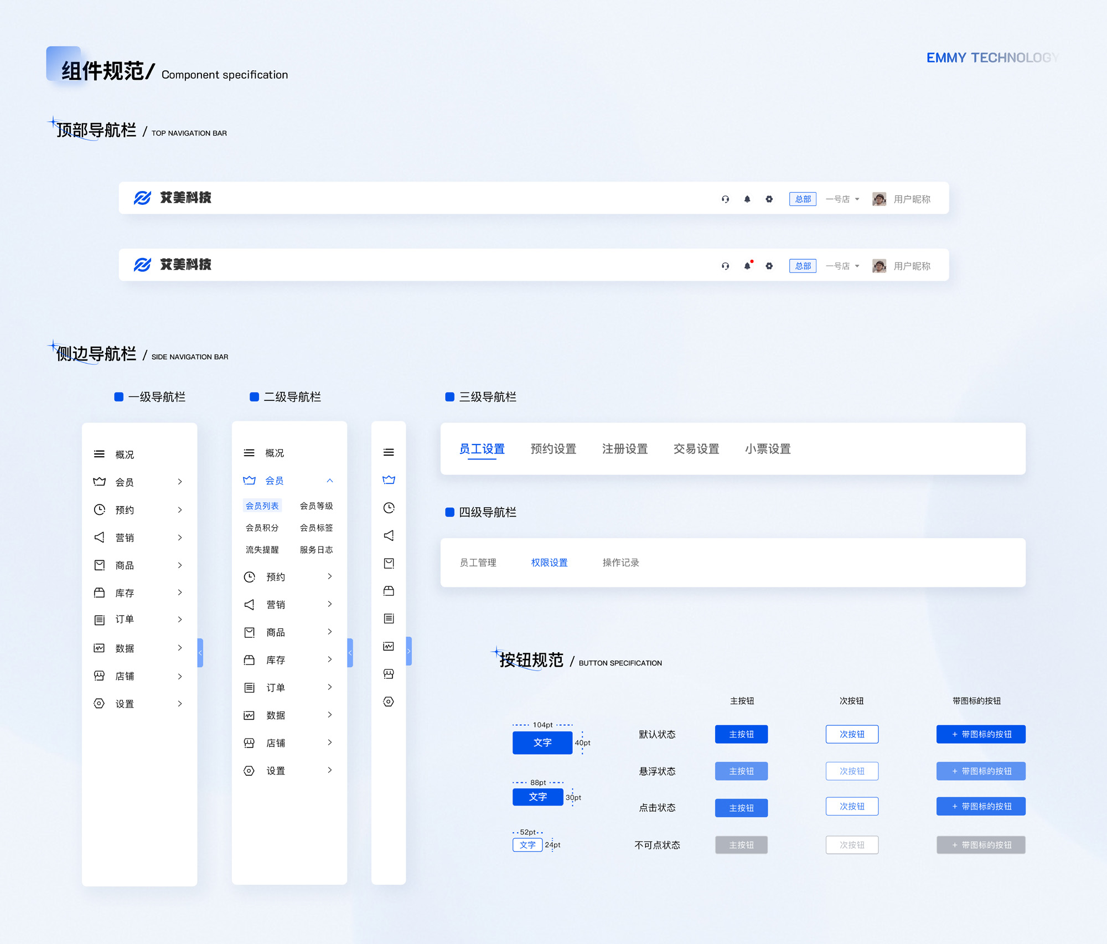This screenshot has width=1107, height=944.
Task: Expand 预约 in first-level sidebar
Action: point(180,510)
